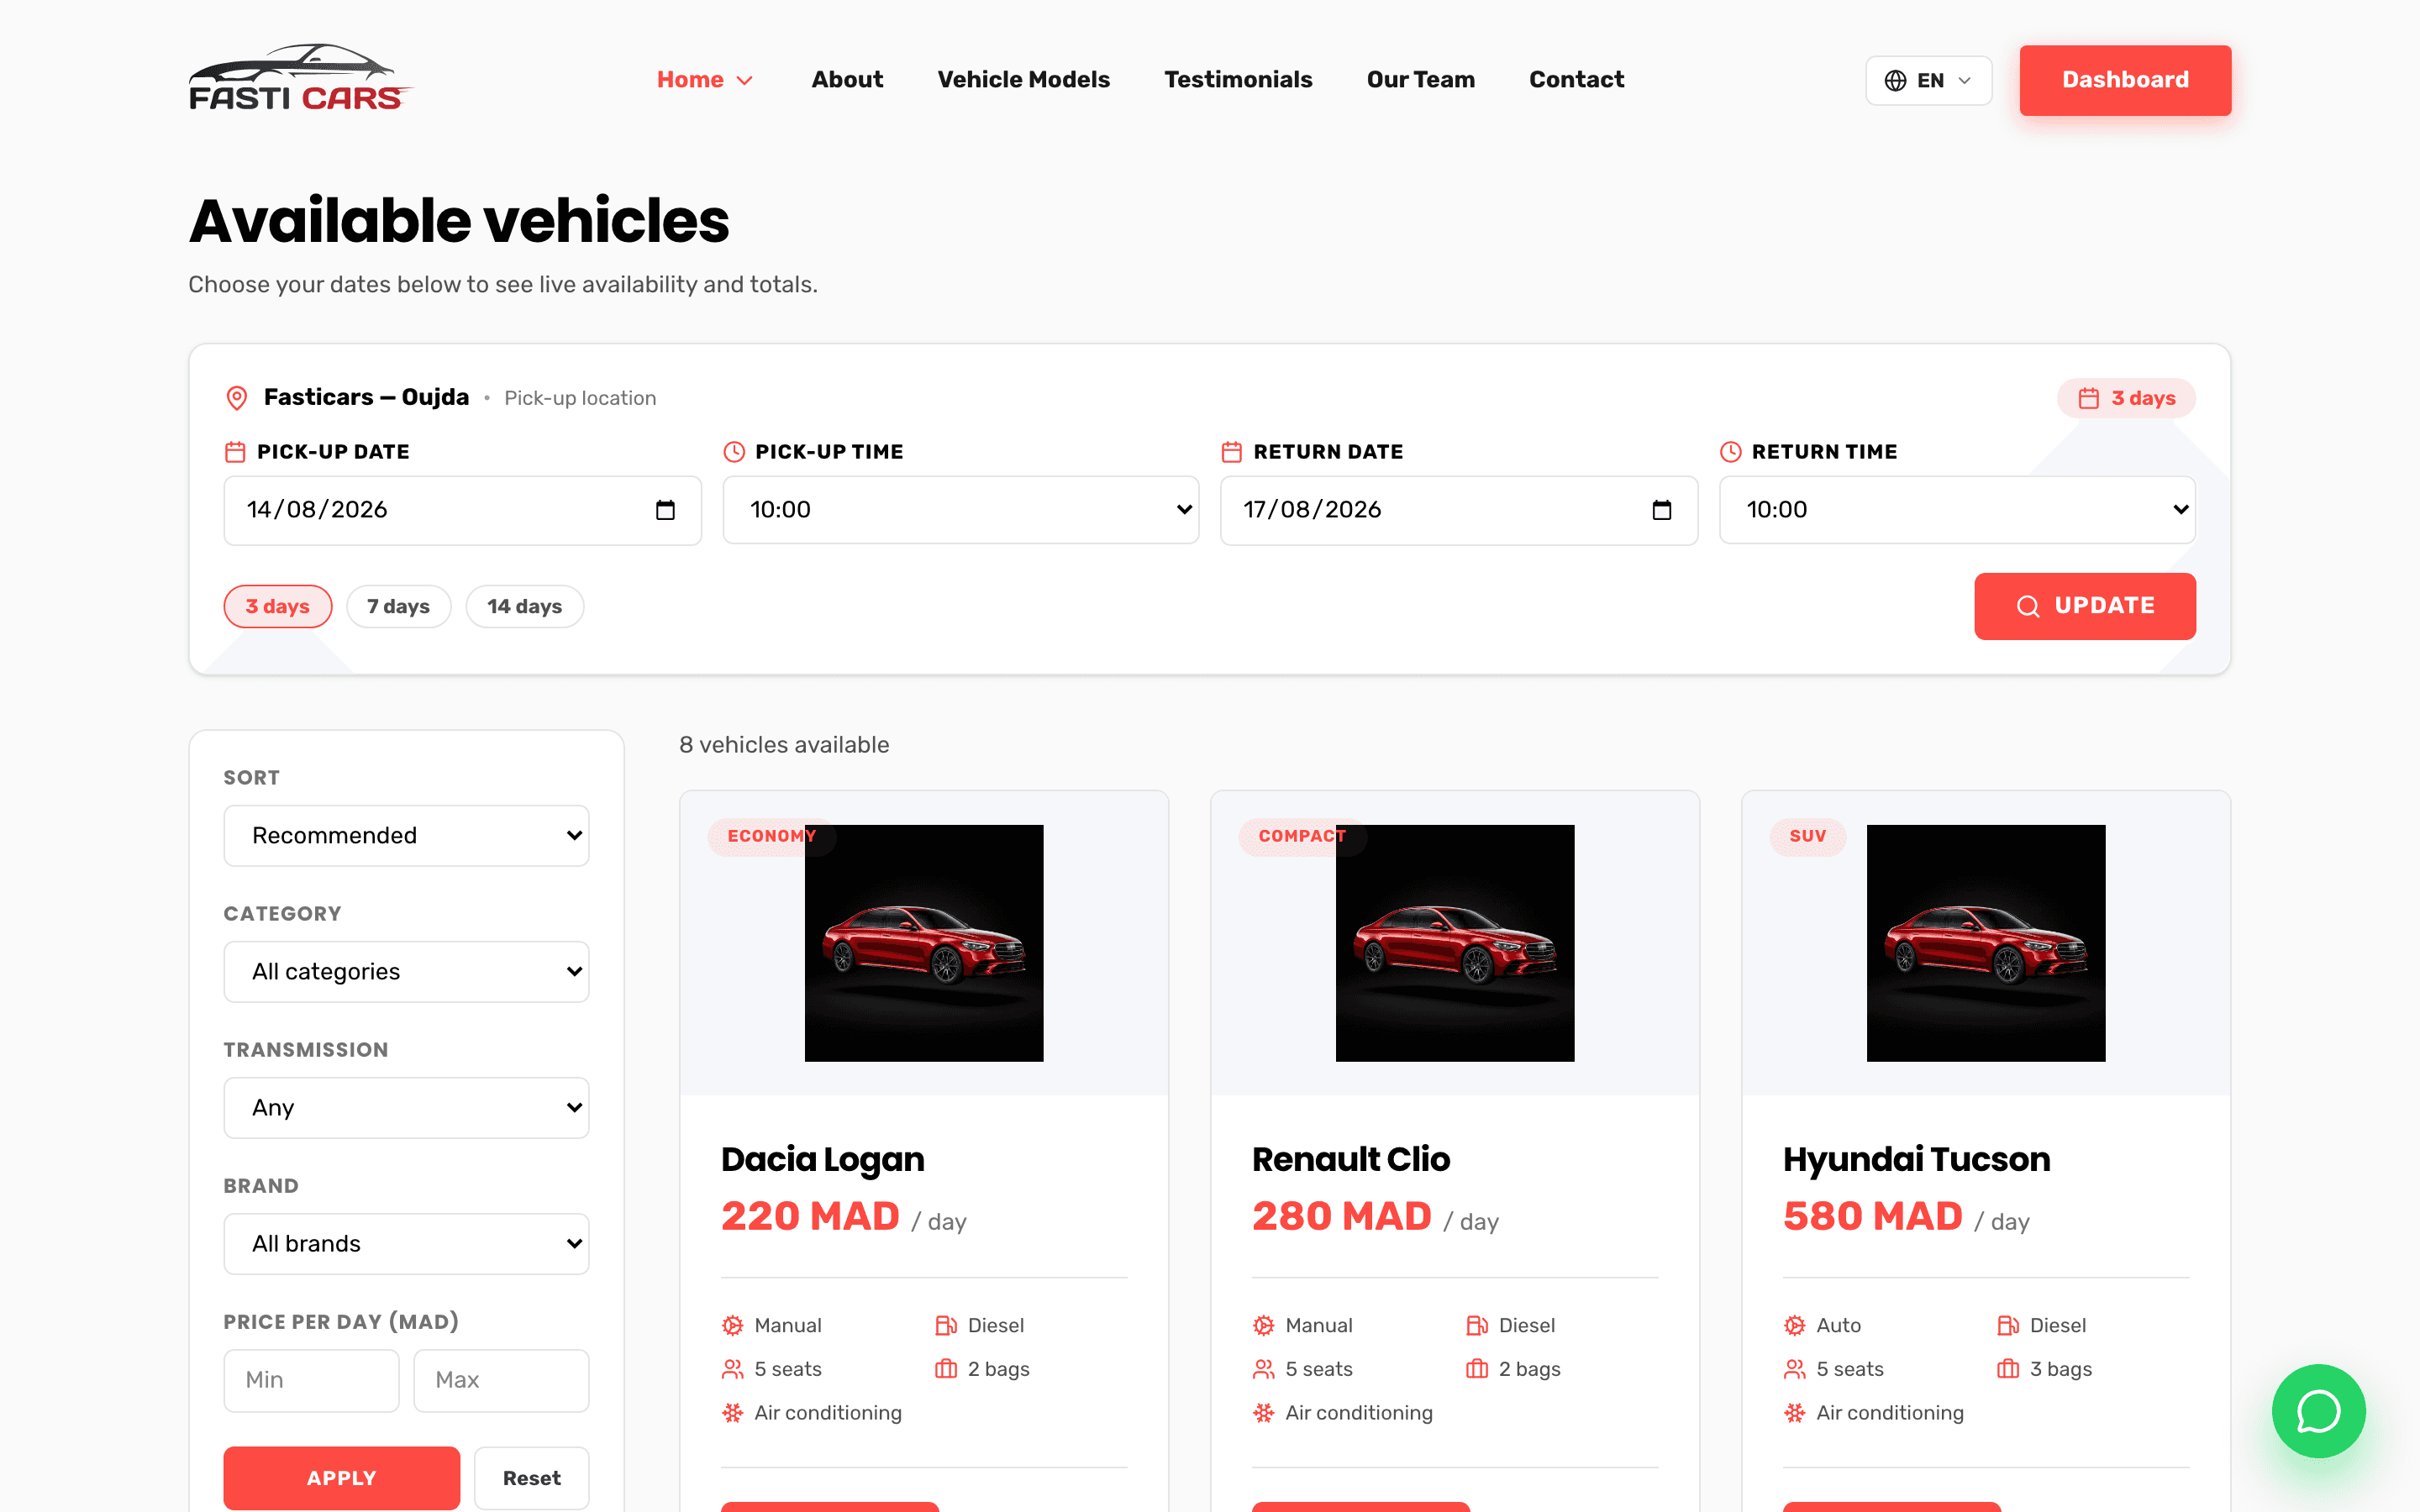Open the Testimonials nav link

1237,80
